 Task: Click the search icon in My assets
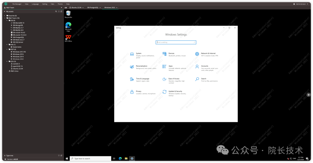pos(56,11)
